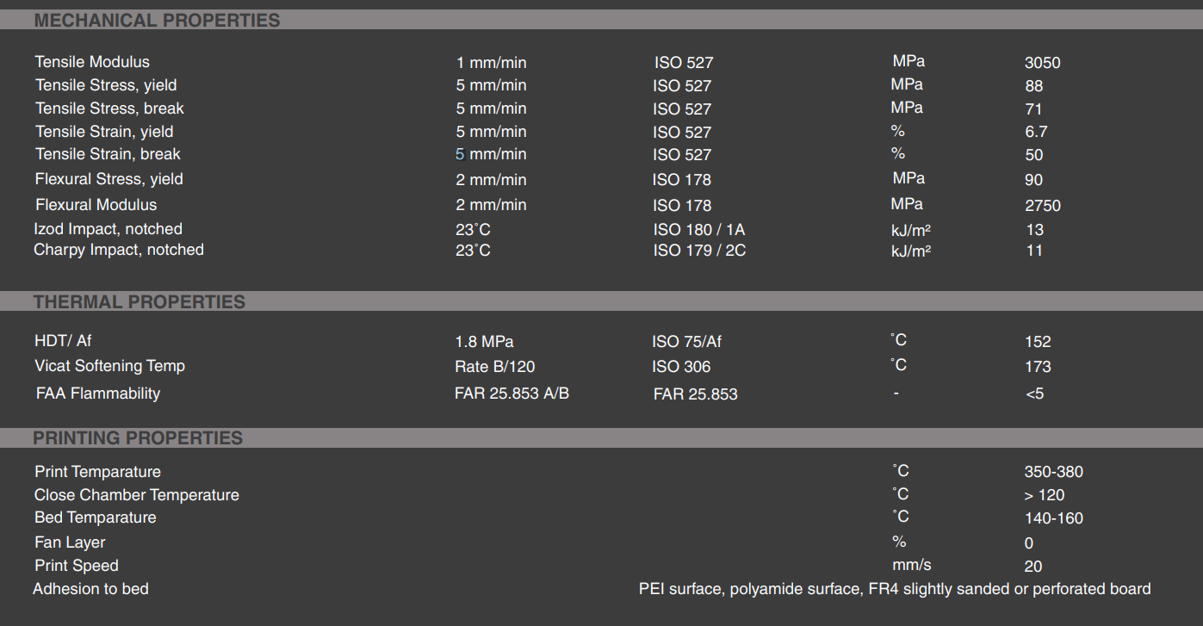1203x626 pixels.
Task: Click the THERMAL PROPERTIES section header
Action: pos(140,302)
